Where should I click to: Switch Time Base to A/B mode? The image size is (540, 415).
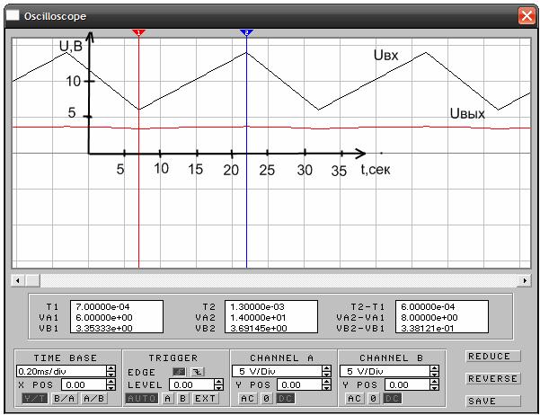coord(93,398)
